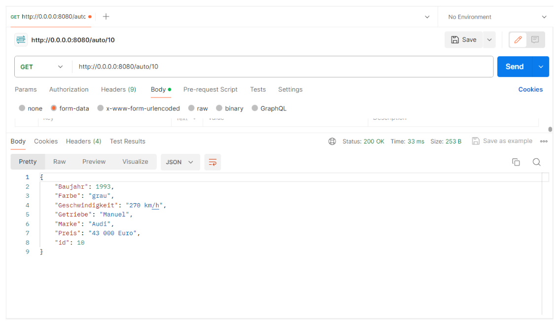The image size is (555, 321).
Task: Click the "id": 10 line
Action: (x=69, y=243)
